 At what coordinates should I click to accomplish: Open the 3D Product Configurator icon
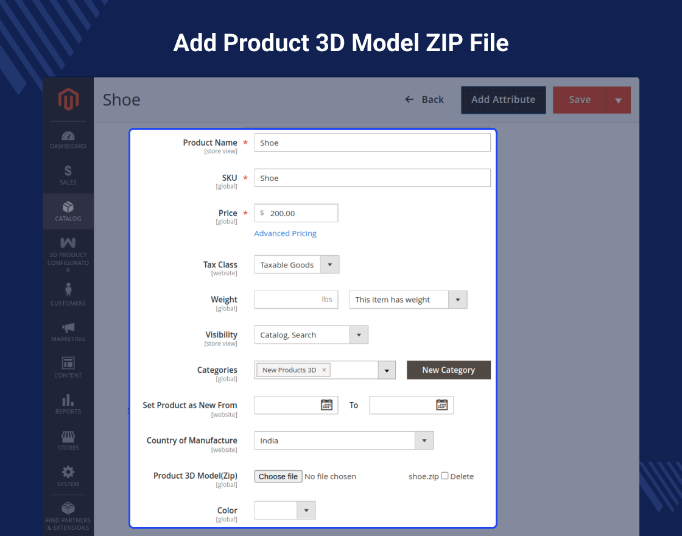click(68, 244)
